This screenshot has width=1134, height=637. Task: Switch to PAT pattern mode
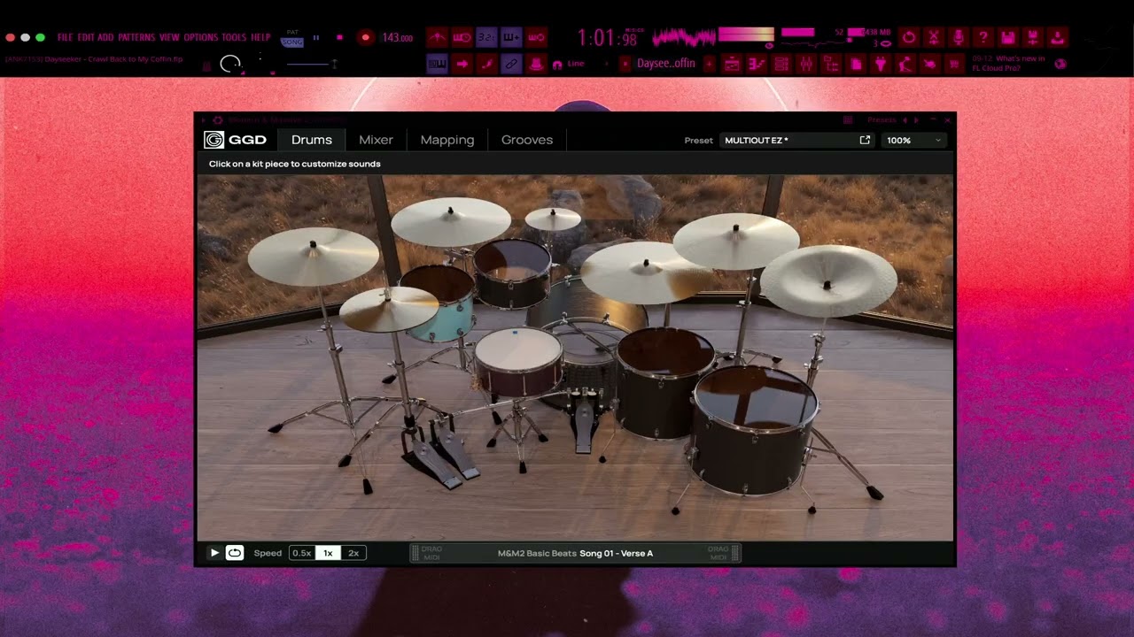click(x=292, y=32)
